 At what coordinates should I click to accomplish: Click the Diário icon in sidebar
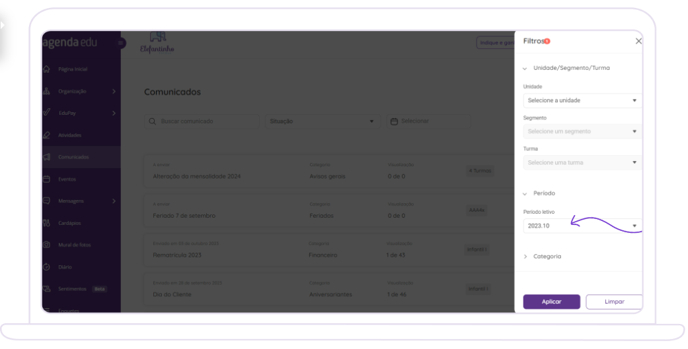point(46,267)
